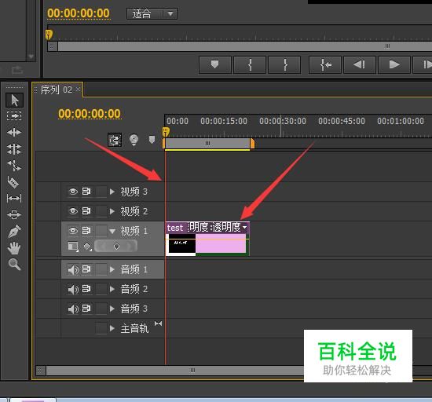Select the Razor tool
The image size is (432, 402).
[x=13, y=181]
